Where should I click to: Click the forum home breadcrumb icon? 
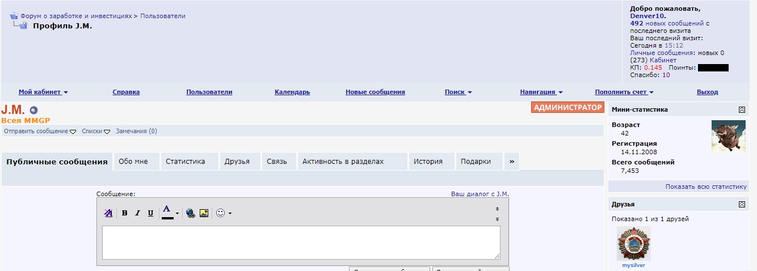(x=14, y=16)
